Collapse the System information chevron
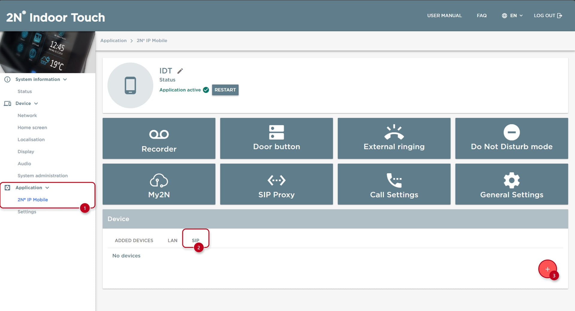This screenshot has width=575, height=311. click(x=65, y=79)
